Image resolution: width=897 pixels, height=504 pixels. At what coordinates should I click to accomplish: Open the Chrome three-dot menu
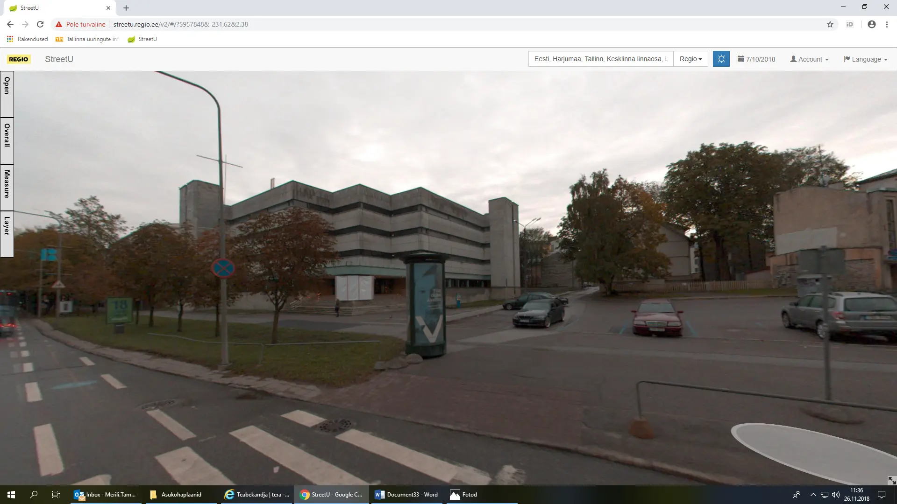tap(887, 24)
